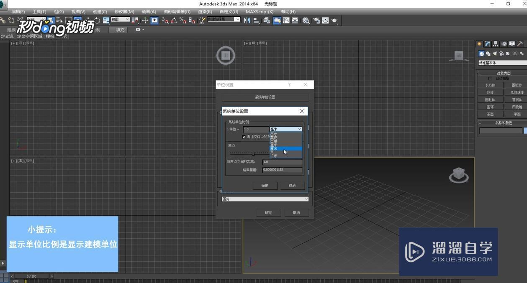
Task: Toggle Keyboard Shortcut Override icon
Action: 154,20
